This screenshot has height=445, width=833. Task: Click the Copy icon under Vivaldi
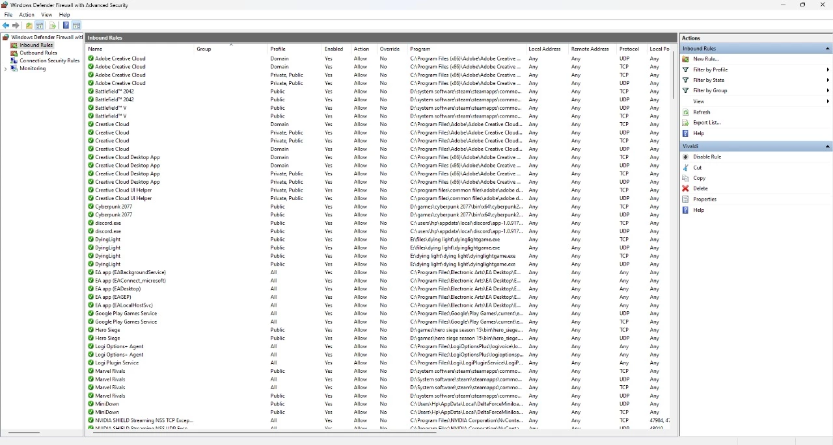(x=685, y=178)
